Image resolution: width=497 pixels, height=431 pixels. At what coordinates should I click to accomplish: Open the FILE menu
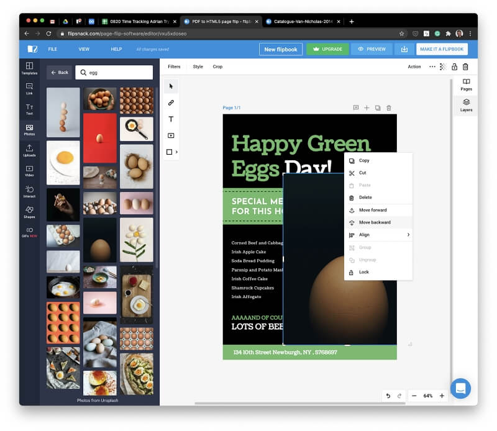tap(53, 49)
